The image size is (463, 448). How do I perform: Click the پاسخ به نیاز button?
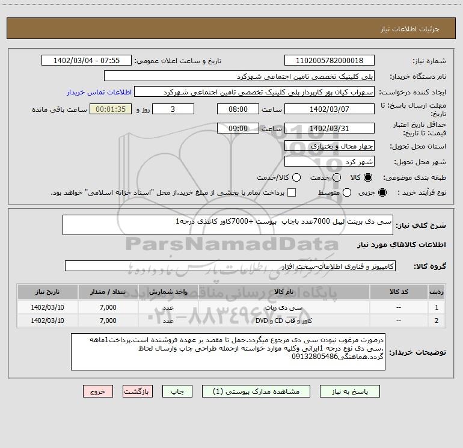[x=349, y=391]
